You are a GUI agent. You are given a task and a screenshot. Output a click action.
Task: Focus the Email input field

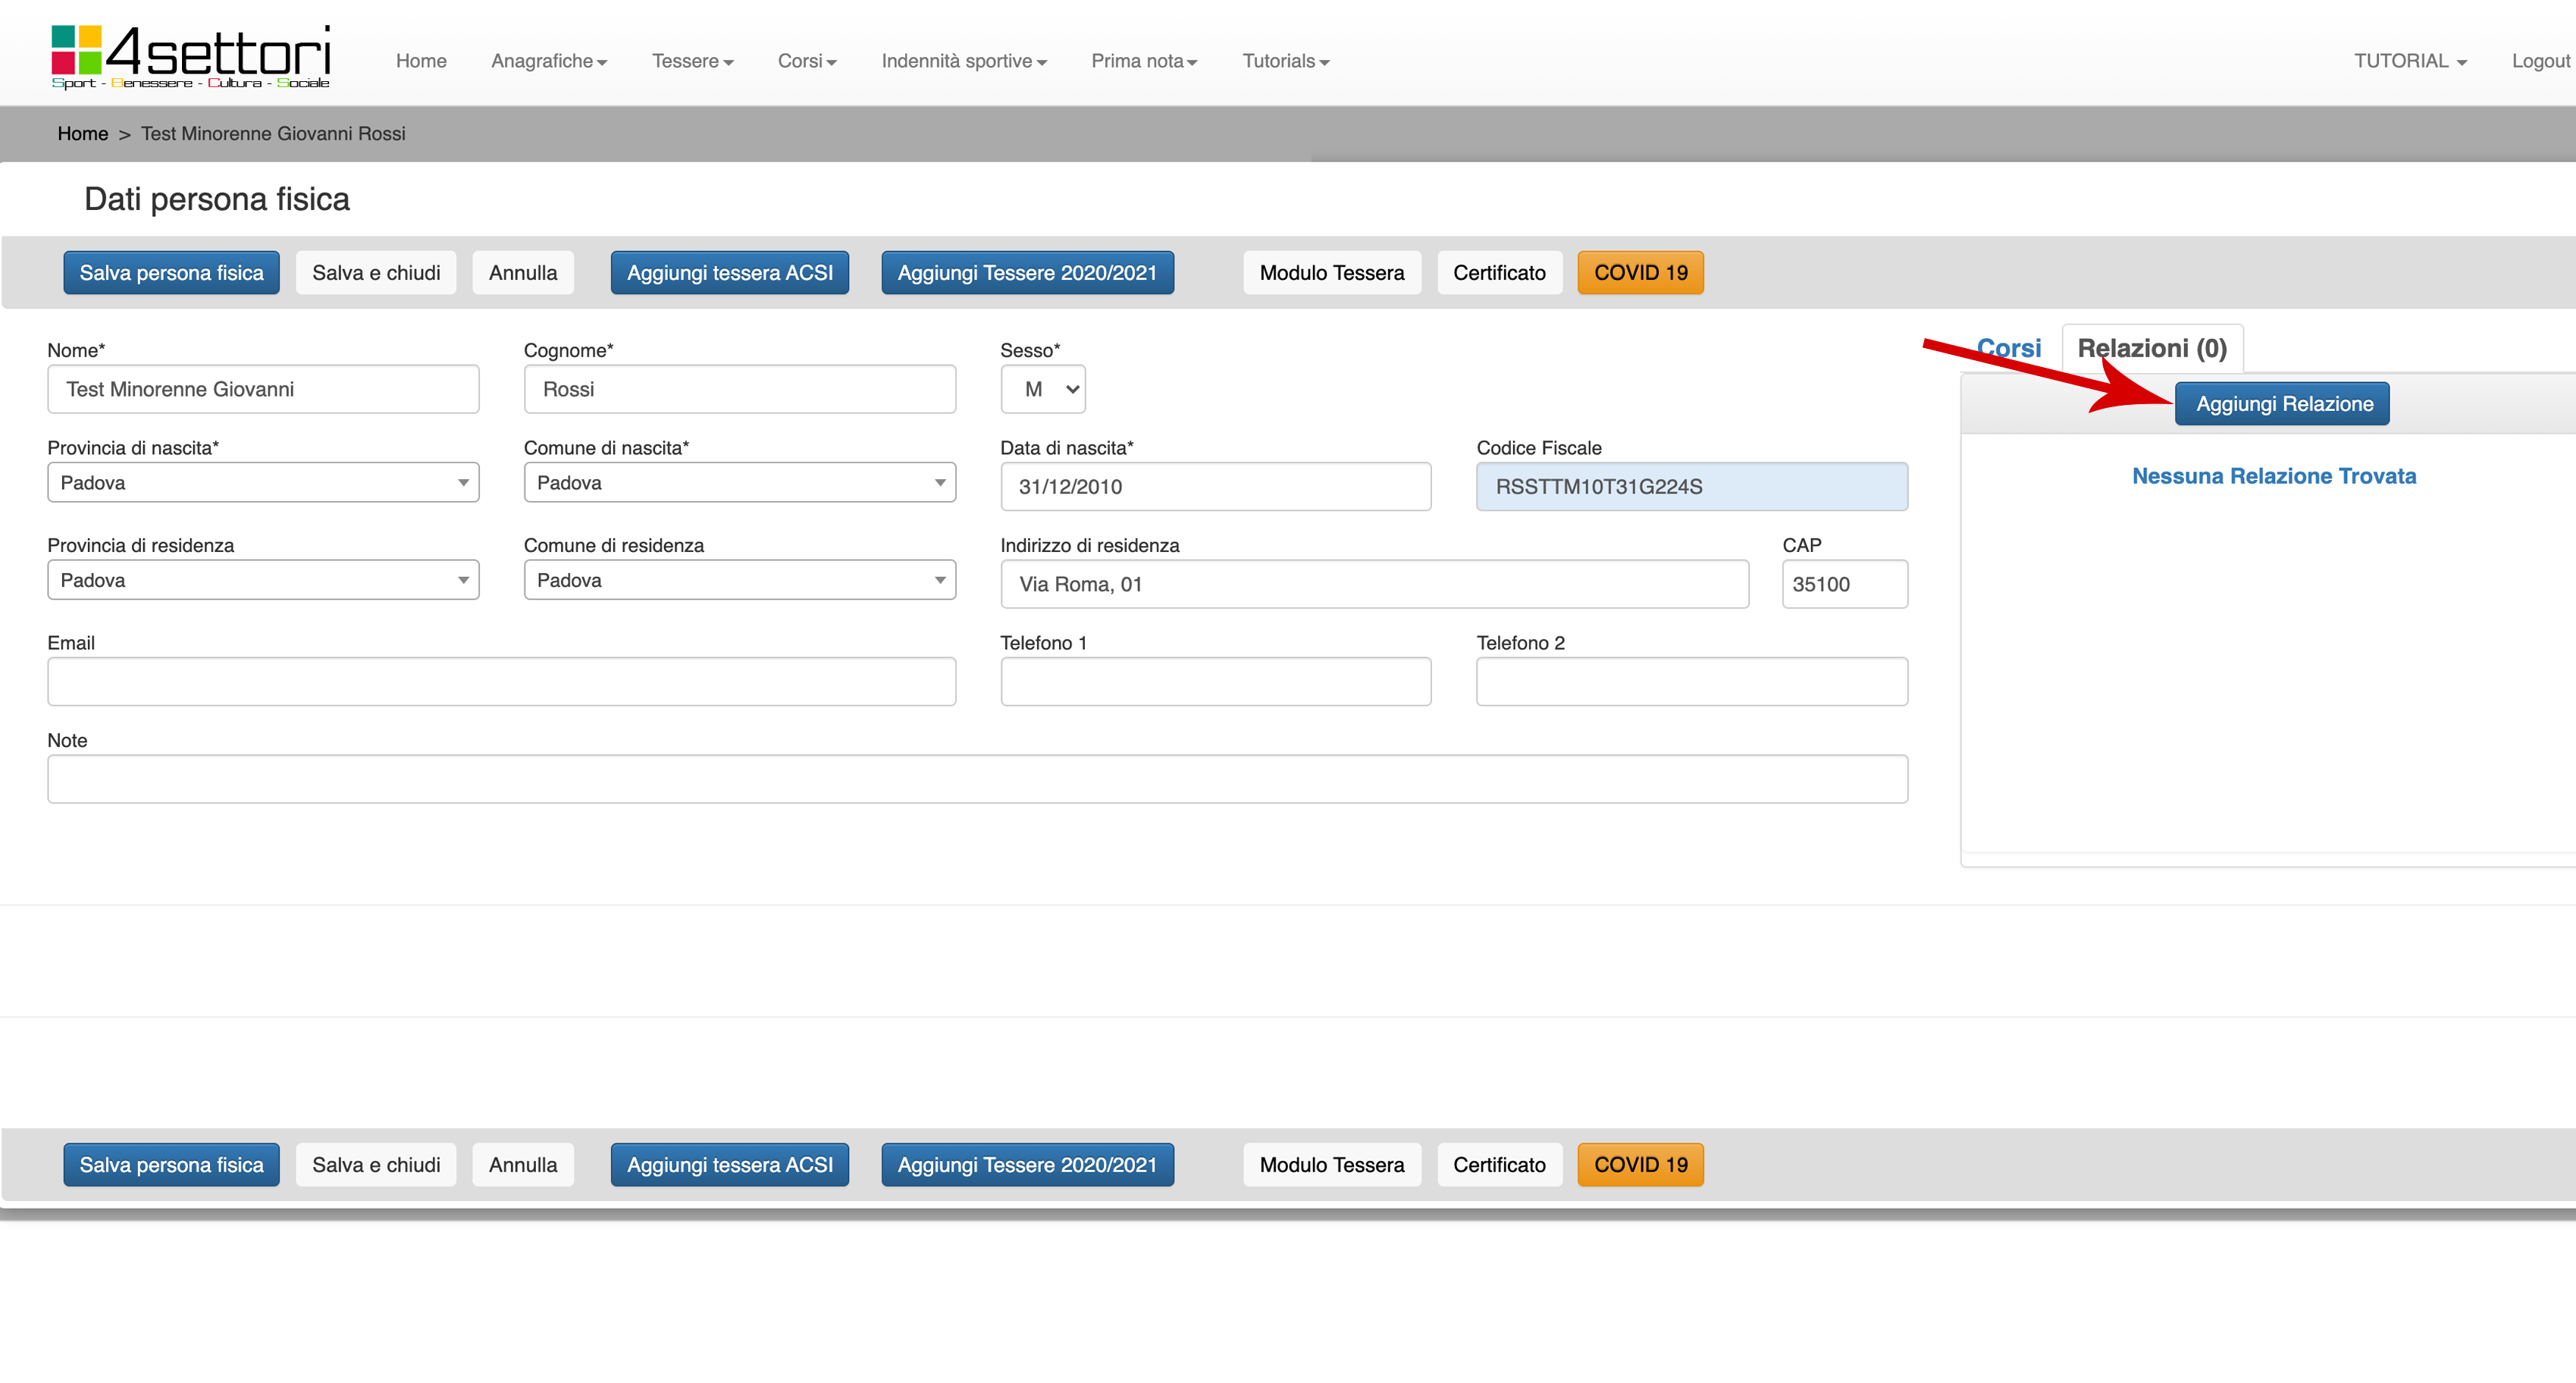coord(501,681)
